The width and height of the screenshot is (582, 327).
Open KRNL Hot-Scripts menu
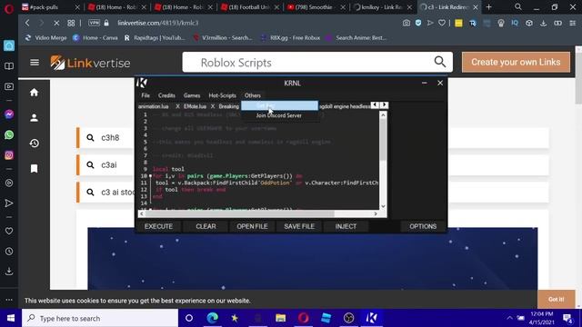point(222,95)
